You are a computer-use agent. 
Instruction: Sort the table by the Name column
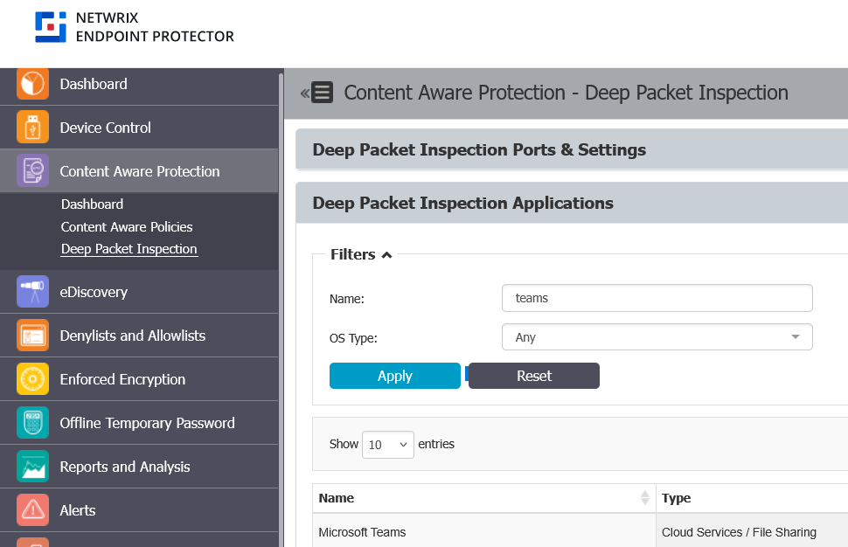tap(645, 497)
